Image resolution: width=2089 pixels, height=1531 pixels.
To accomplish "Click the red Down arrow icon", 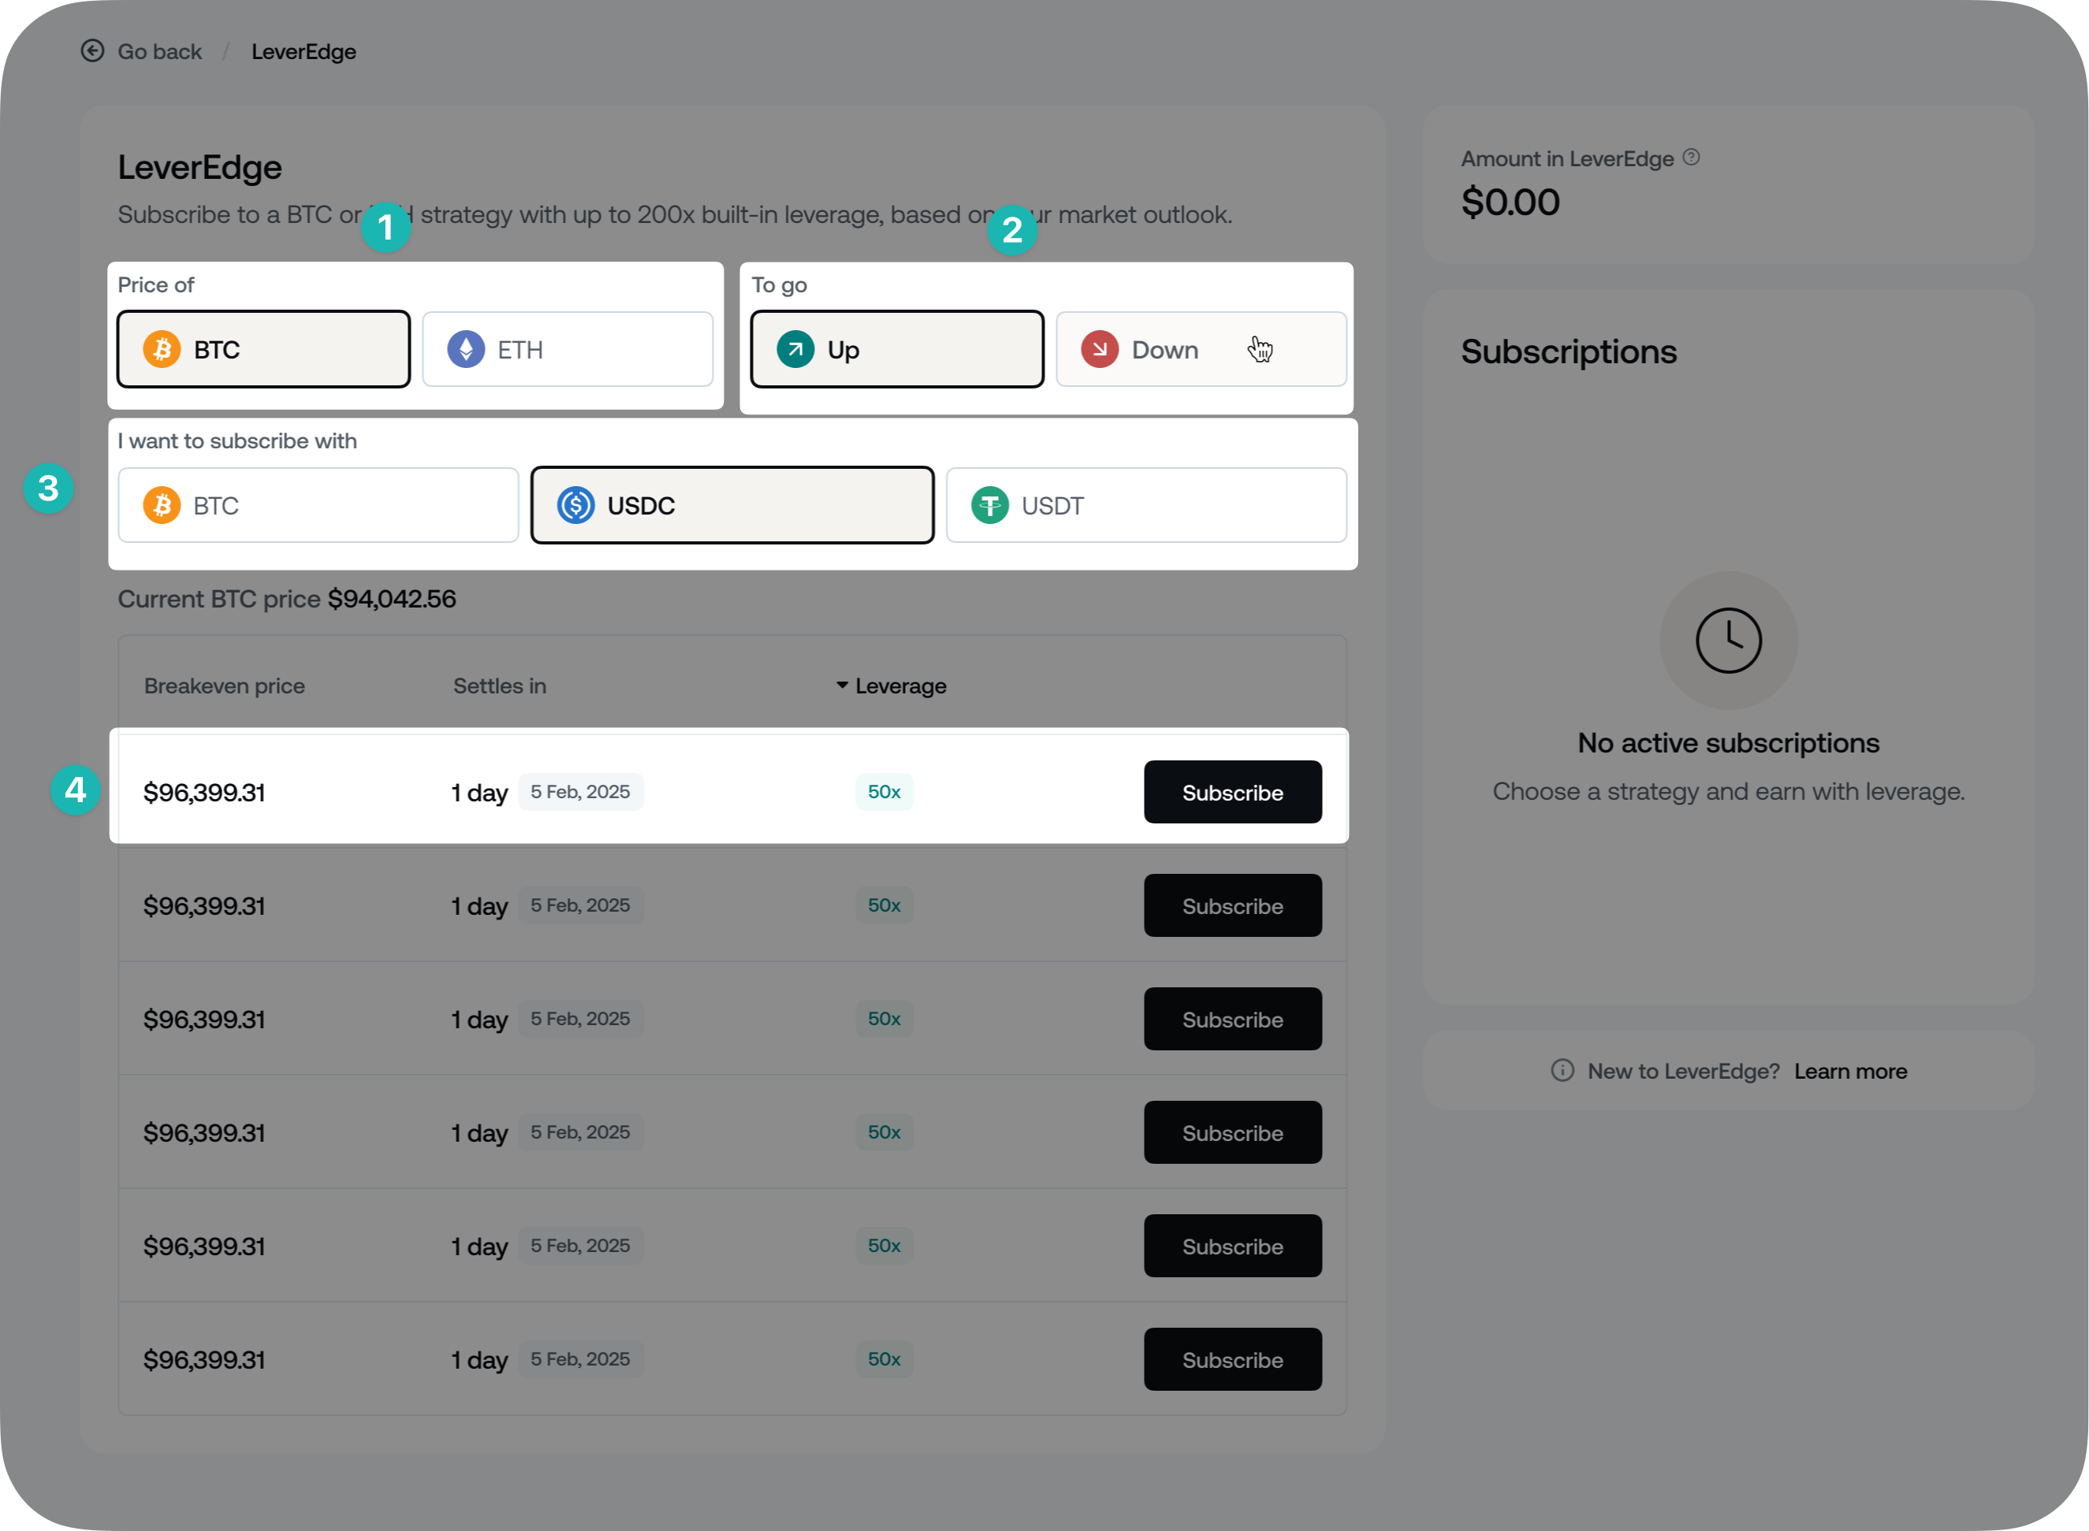I will 1100,349.
